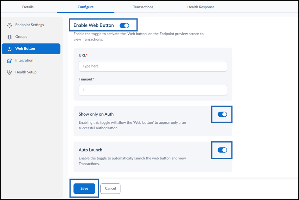View the Health Response tab
299x200 pixels.
click(x=201, y=7)
